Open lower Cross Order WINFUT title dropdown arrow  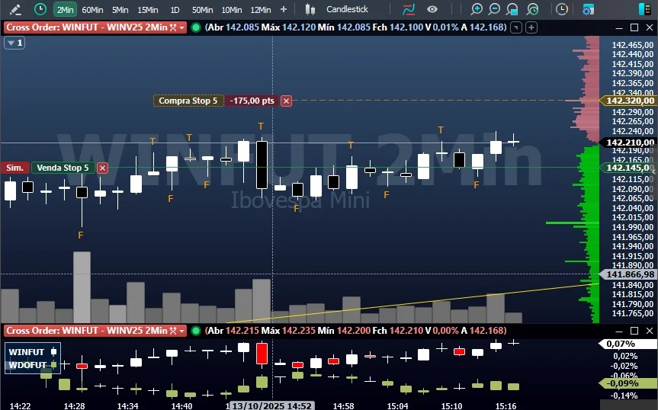(x=181, y=331)
